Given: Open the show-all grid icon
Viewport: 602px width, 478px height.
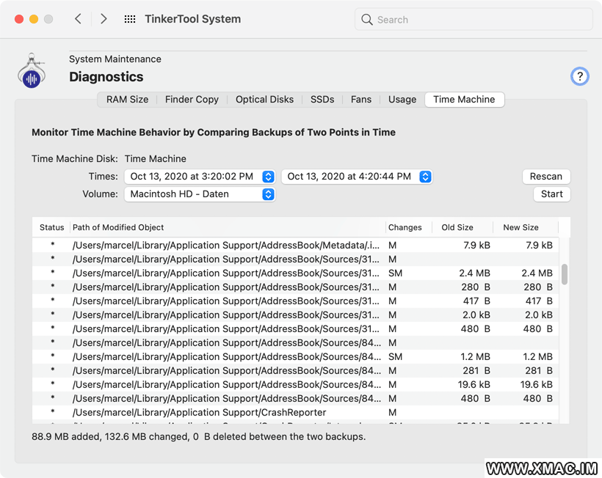Looking at the screenshot, I should [x=130, y=19].
